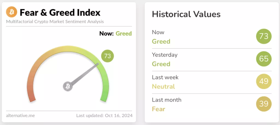
Task: Select the Last month row label
Action: coord(167,100)
